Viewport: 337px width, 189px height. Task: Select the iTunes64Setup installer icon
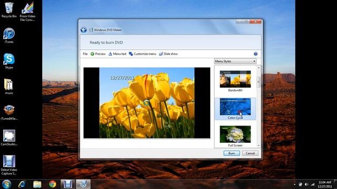(9, 112)
